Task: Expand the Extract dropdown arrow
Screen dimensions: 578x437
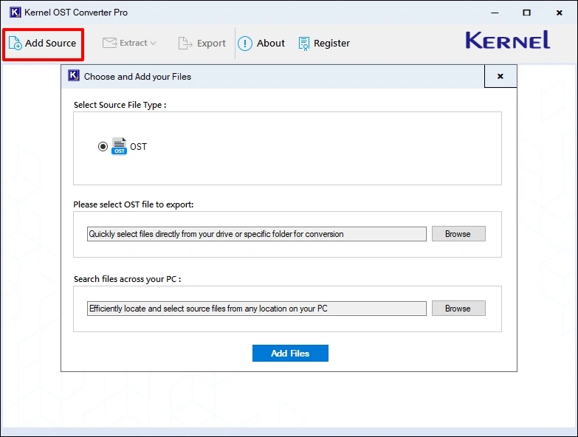Action: [154, 44]
